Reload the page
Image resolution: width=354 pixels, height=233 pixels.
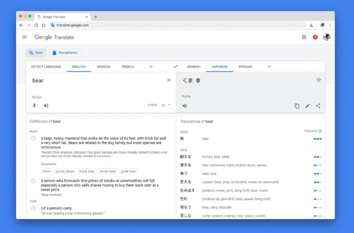[x=36, y=25]
